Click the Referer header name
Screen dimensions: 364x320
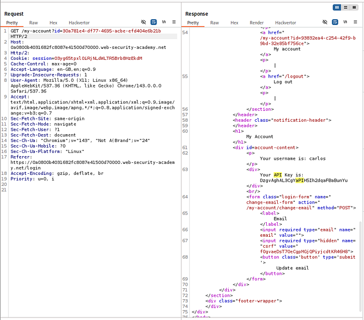(x=20, y=157)
